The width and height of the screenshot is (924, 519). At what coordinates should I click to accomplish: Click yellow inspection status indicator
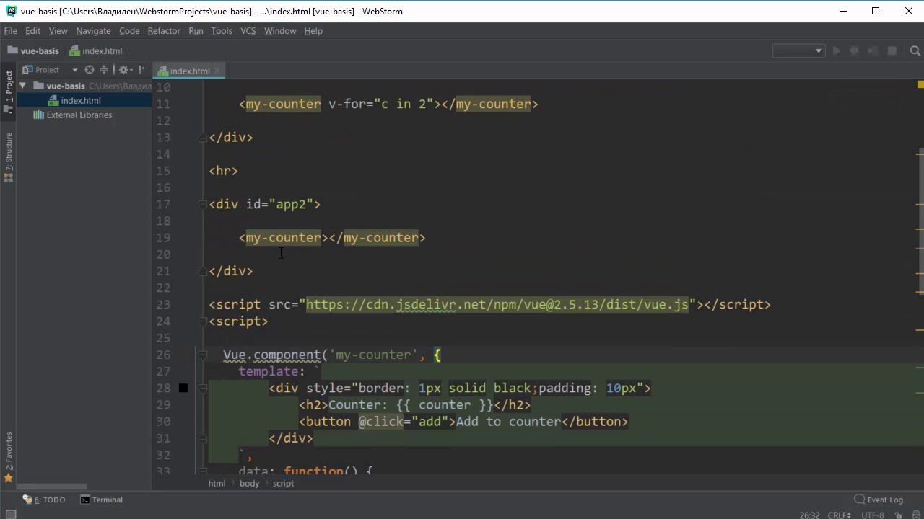(x=920, y=85)
